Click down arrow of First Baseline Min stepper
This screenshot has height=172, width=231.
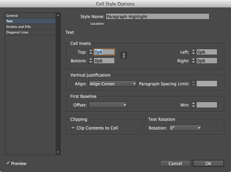point(193,106)
